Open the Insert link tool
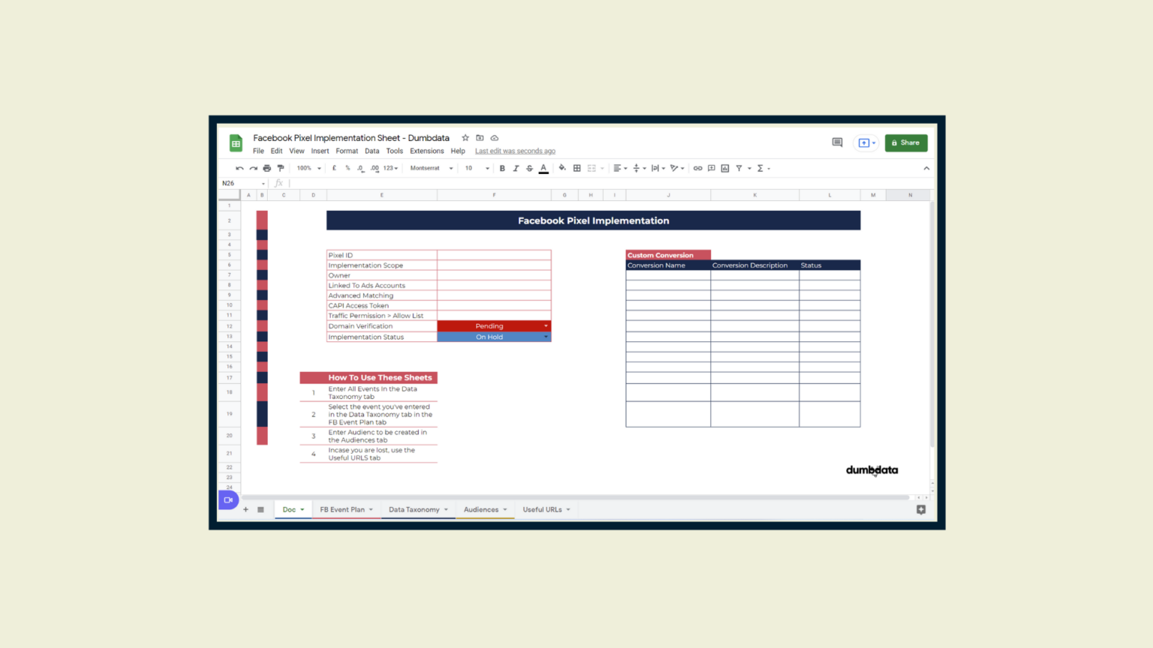This screenshot has height=648, width=1153. point(697,168)
